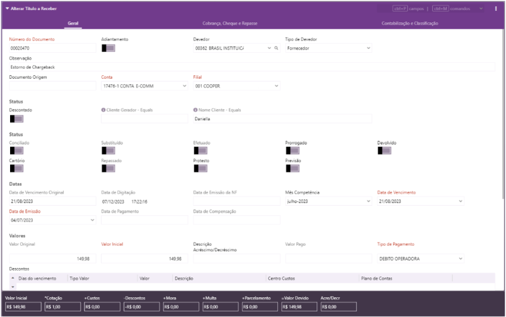Click the Valor Inicial form field
This screenshot has height=317, width=506.
pyautogui.click(x=144, y=259)
